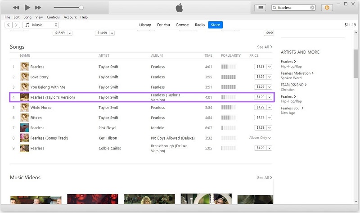360x213 pixels.
Task: Click the Play button in playback controls
Action: click(x=27, y=8)
